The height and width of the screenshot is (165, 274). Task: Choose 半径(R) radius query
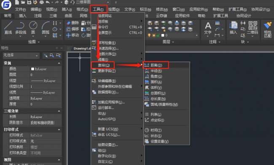click(x=167, y=71)
